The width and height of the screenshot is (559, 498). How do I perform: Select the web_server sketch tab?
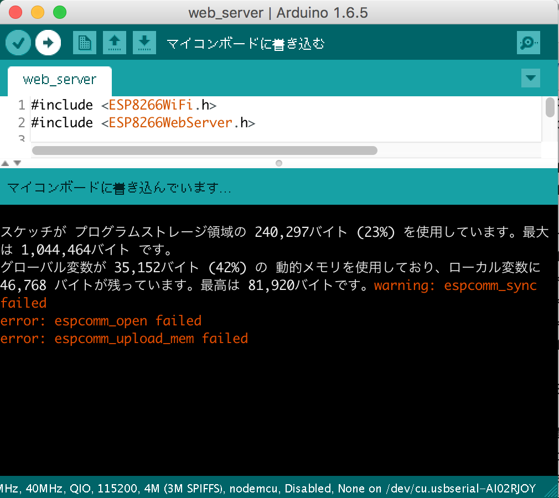tap(60, 80)
